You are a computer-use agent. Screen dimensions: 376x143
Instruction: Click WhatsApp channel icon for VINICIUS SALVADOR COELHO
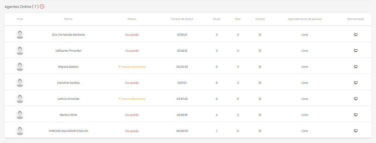260,131
